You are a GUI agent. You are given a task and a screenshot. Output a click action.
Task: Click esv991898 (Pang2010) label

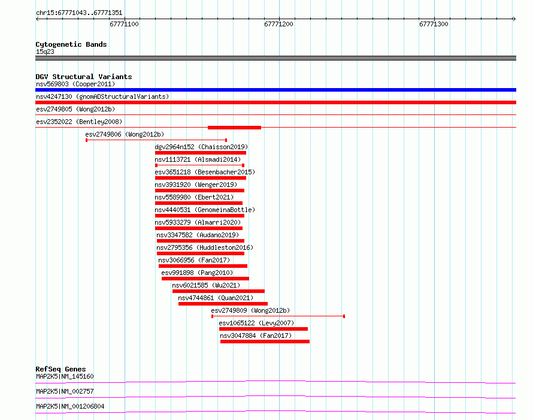tap(197, 273)
